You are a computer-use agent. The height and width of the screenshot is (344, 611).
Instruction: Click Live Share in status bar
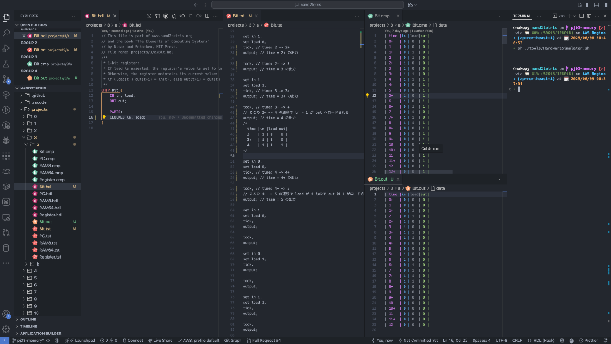point(160,341)
